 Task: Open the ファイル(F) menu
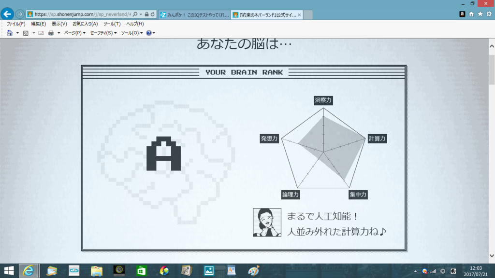tap(16, 24)
